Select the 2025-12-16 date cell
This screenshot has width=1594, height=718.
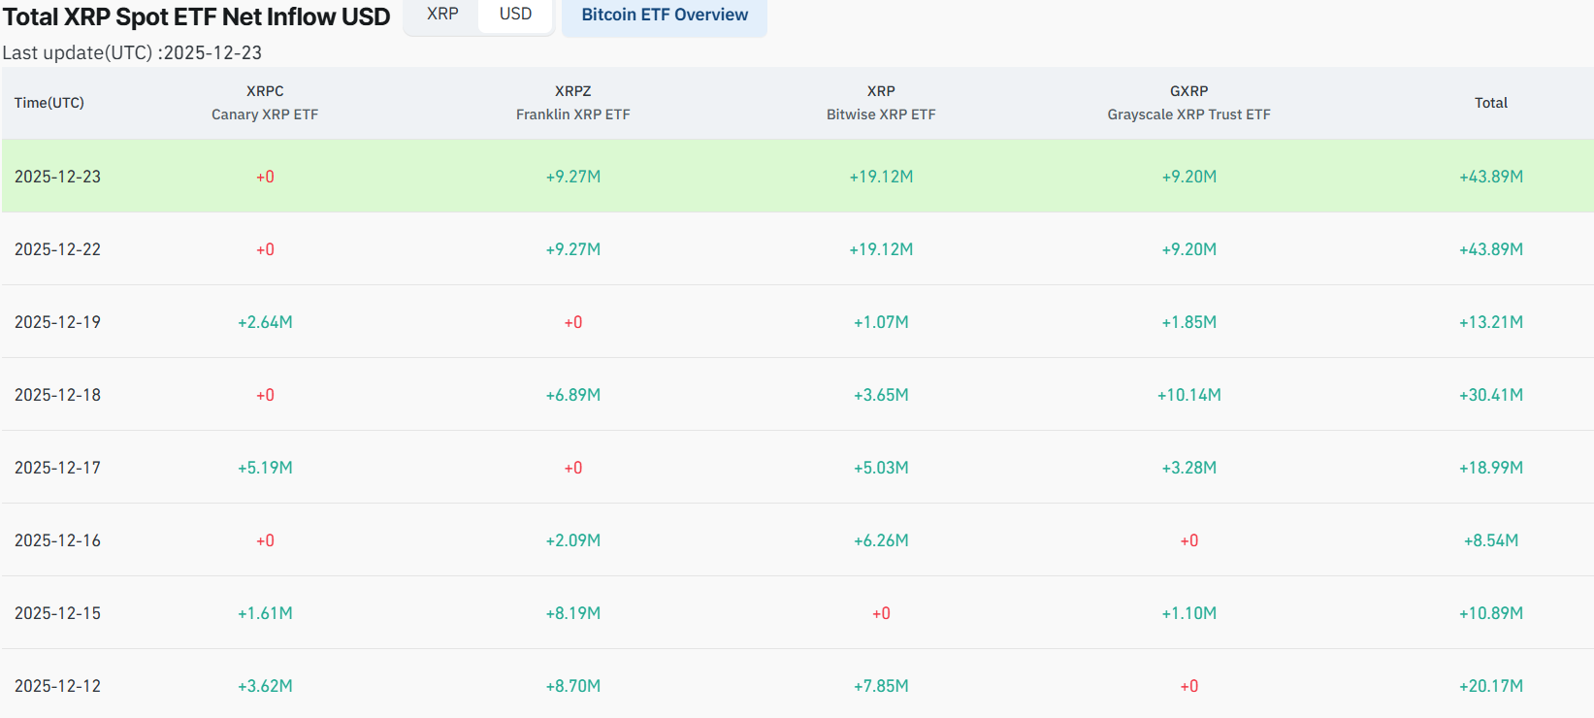58,540
